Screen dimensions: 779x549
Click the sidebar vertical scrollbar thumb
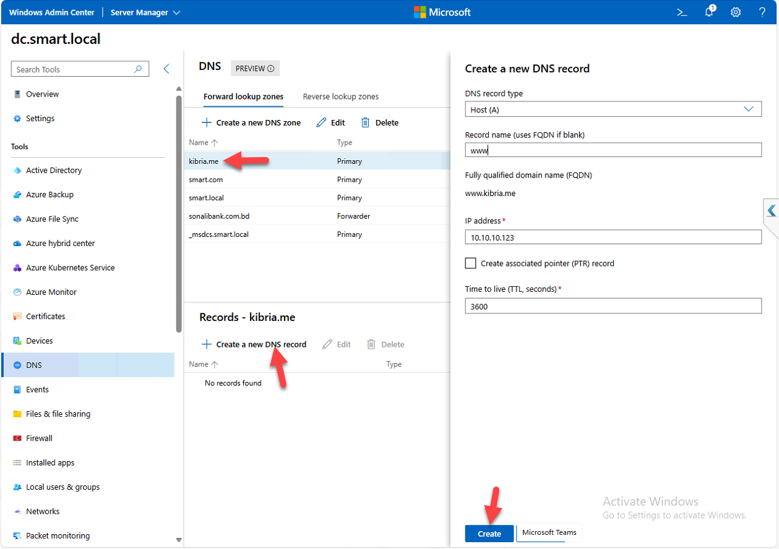click(179, 214)
